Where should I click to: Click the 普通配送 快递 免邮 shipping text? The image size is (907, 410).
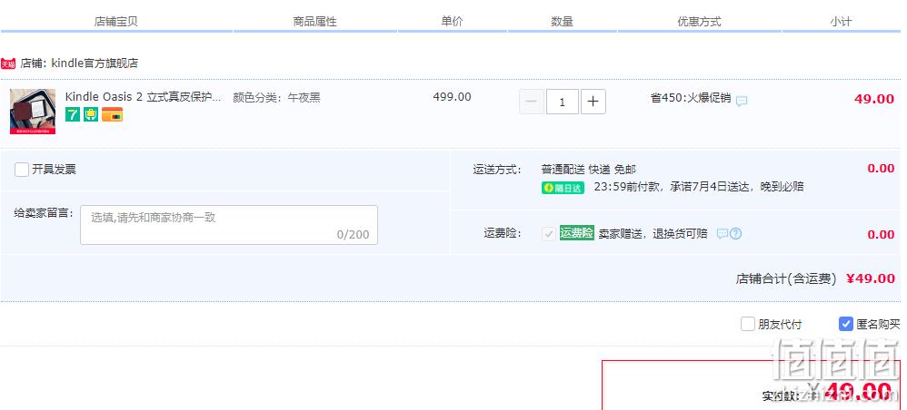pos(588,170)
